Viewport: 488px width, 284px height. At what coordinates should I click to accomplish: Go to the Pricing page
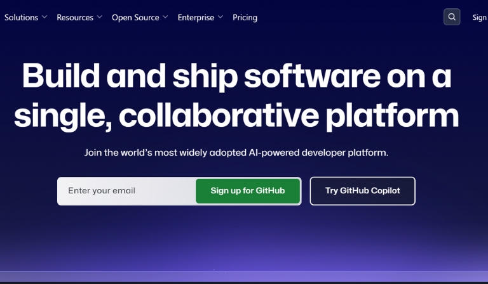[245, 18]
